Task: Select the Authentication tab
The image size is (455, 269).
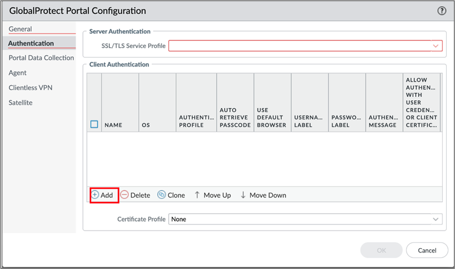Action: tap(31, 43)
